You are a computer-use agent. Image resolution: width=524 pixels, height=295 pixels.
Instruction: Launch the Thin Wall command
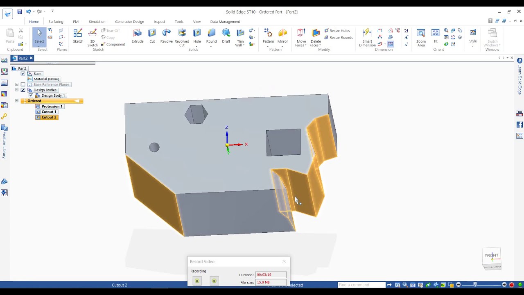tap(240, 38)
